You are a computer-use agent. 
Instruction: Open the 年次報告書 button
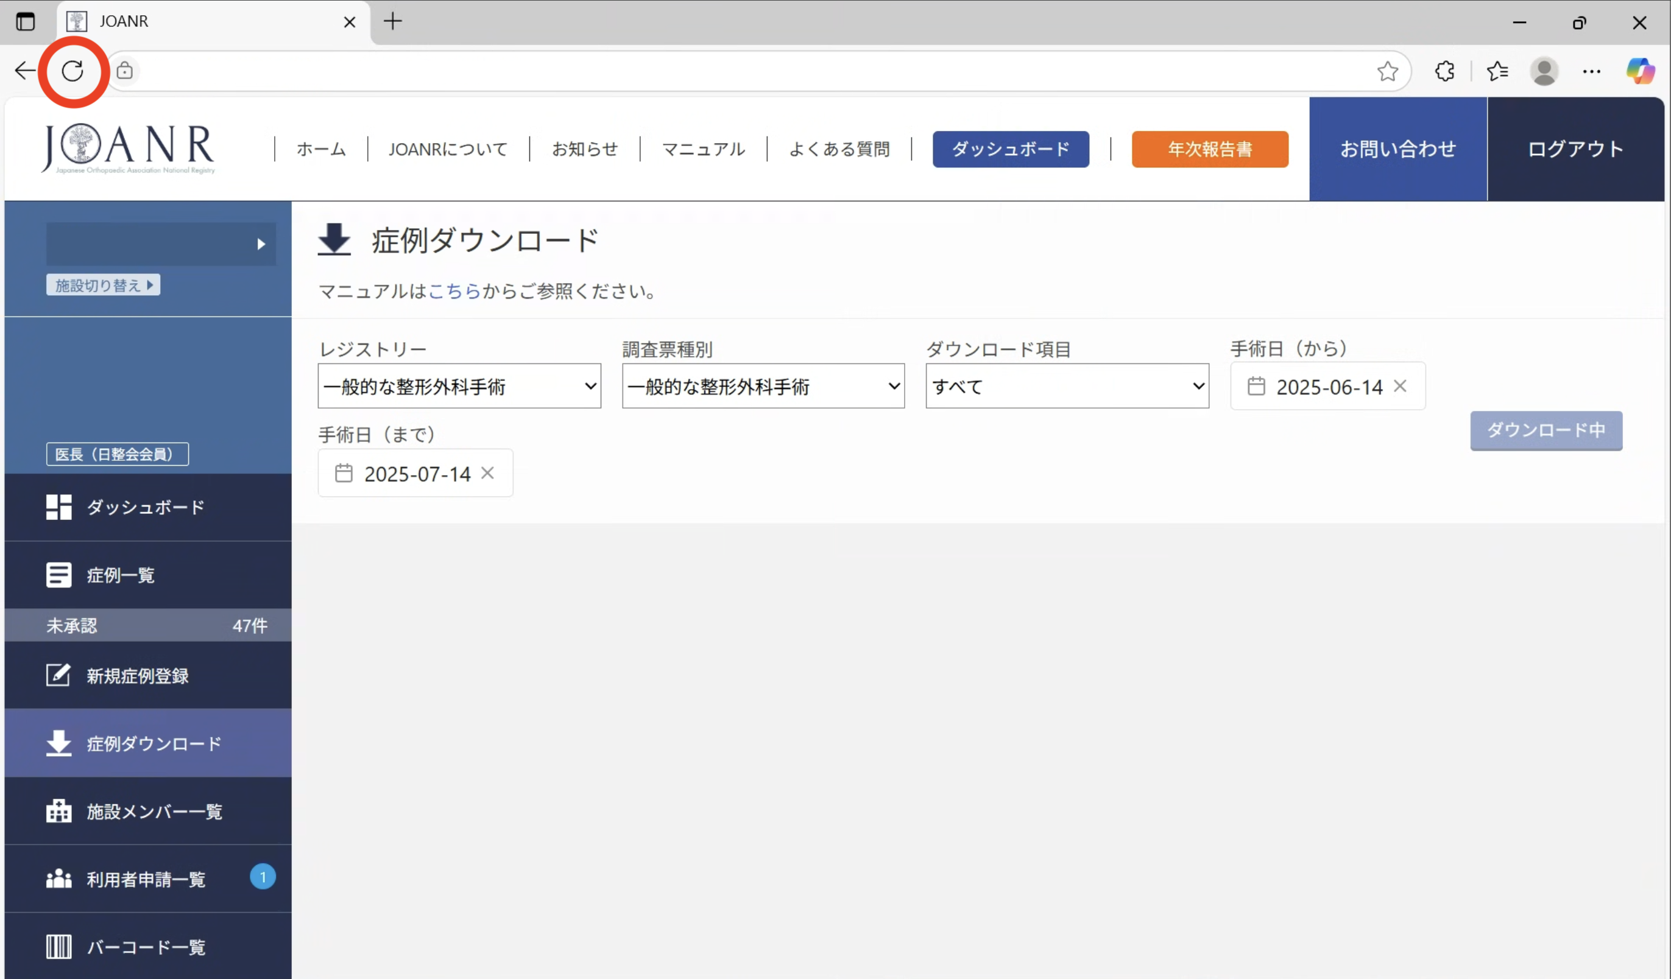click(x=1209, y=149)
